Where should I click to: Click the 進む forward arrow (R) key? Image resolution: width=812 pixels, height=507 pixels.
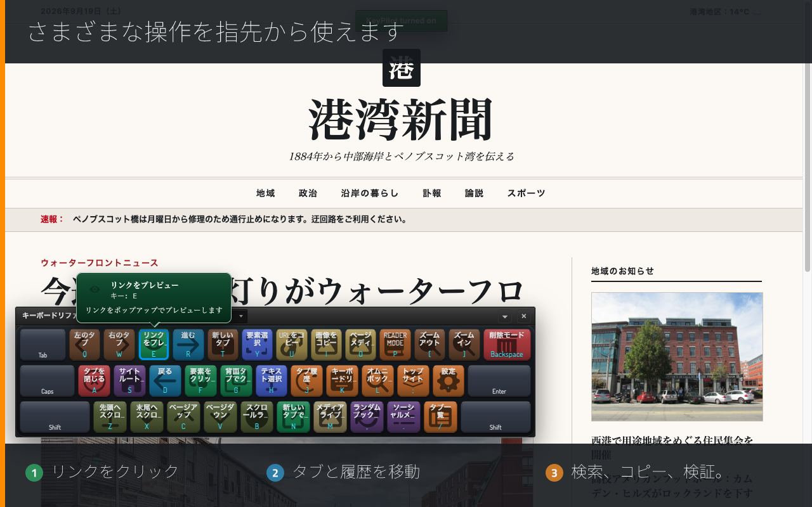(x=188, y=345)
